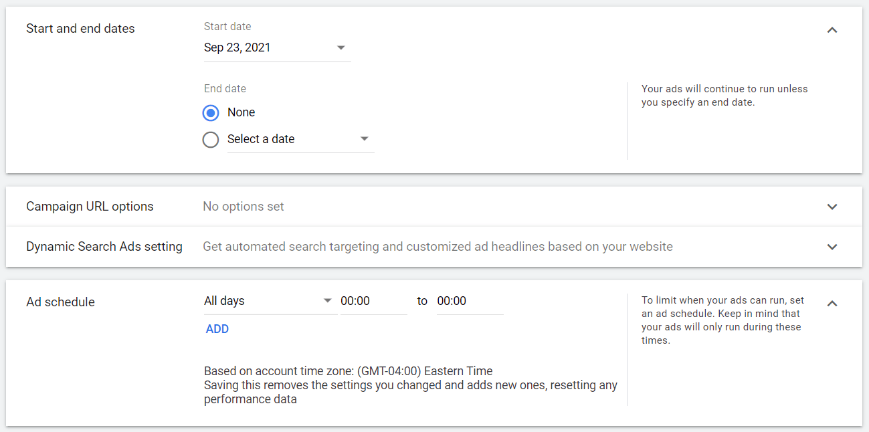
Task: Click the No options set placeholder text
Action: tap(243, 206)
